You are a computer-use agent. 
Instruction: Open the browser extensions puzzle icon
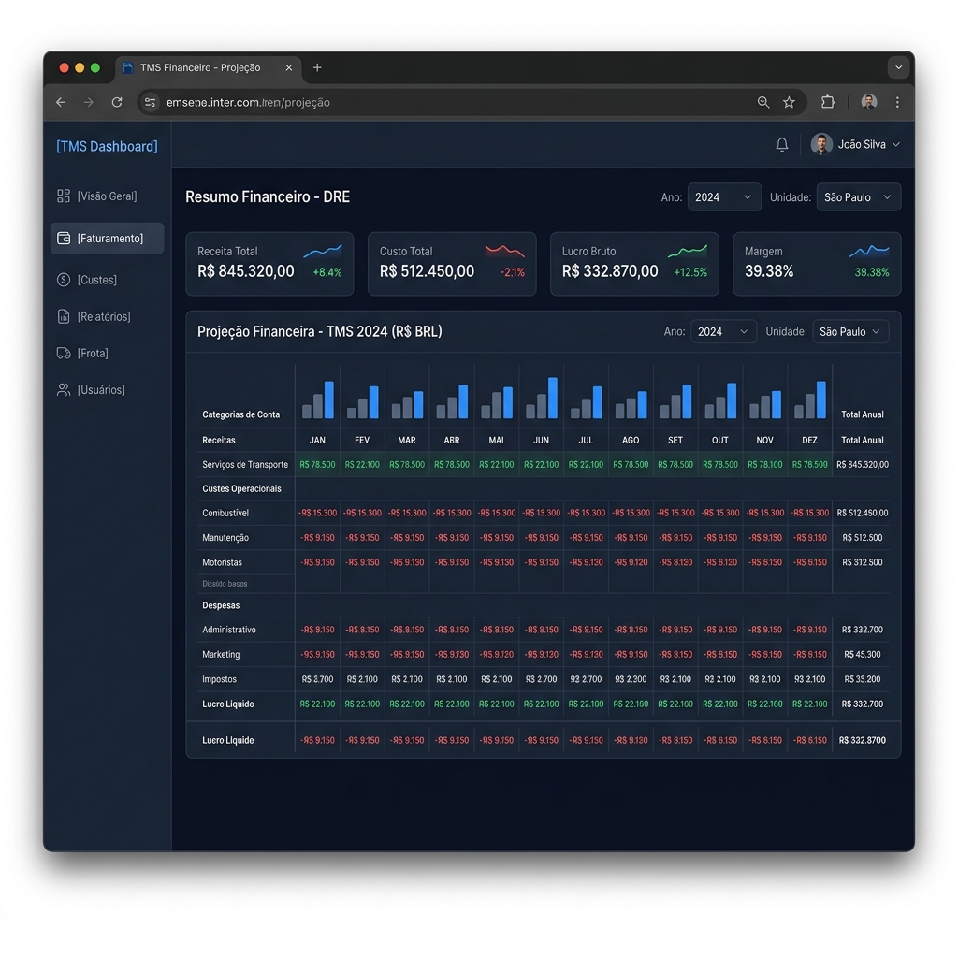827,102
